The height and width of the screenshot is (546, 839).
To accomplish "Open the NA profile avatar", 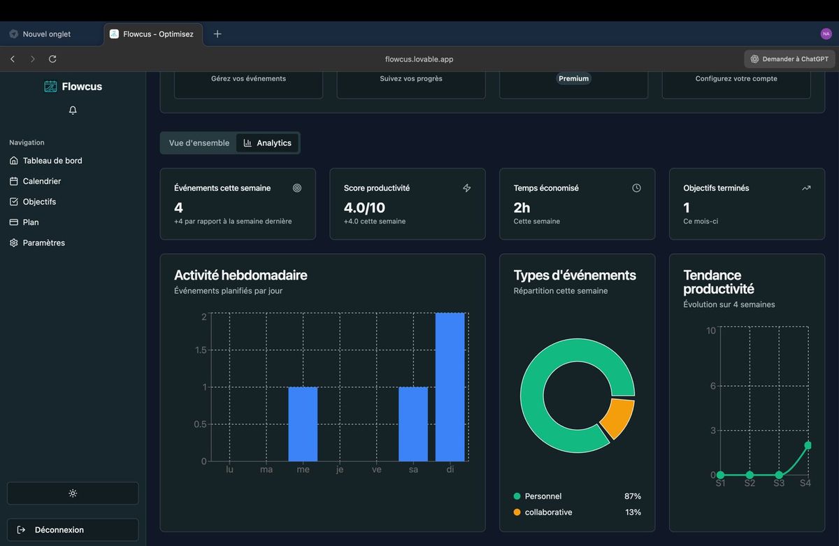I will click(826, 34).
